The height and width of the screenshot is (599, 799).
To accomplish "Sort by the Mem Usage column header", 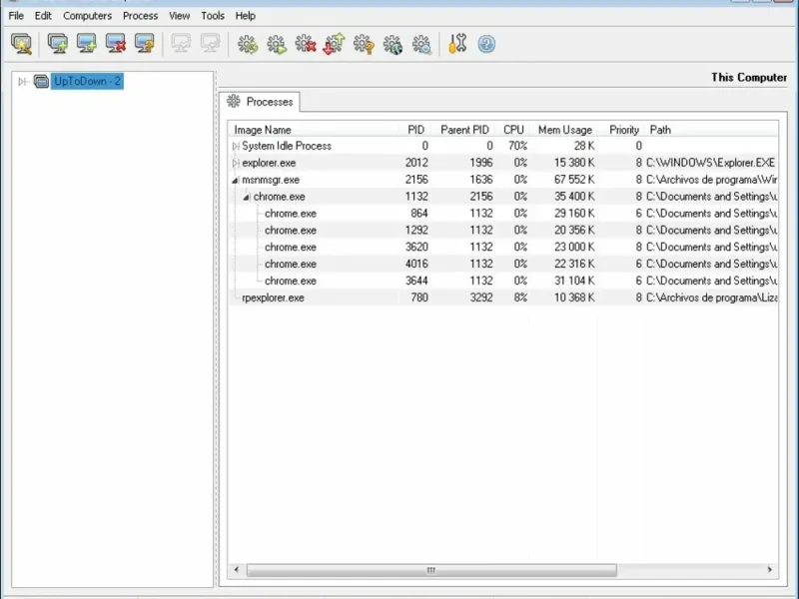I will click(565, 130).
